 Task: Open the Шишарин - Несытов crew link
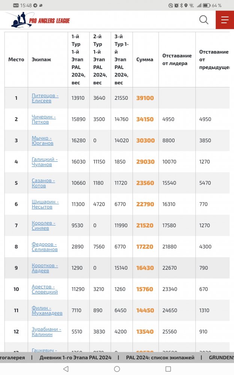click(45, 204)
